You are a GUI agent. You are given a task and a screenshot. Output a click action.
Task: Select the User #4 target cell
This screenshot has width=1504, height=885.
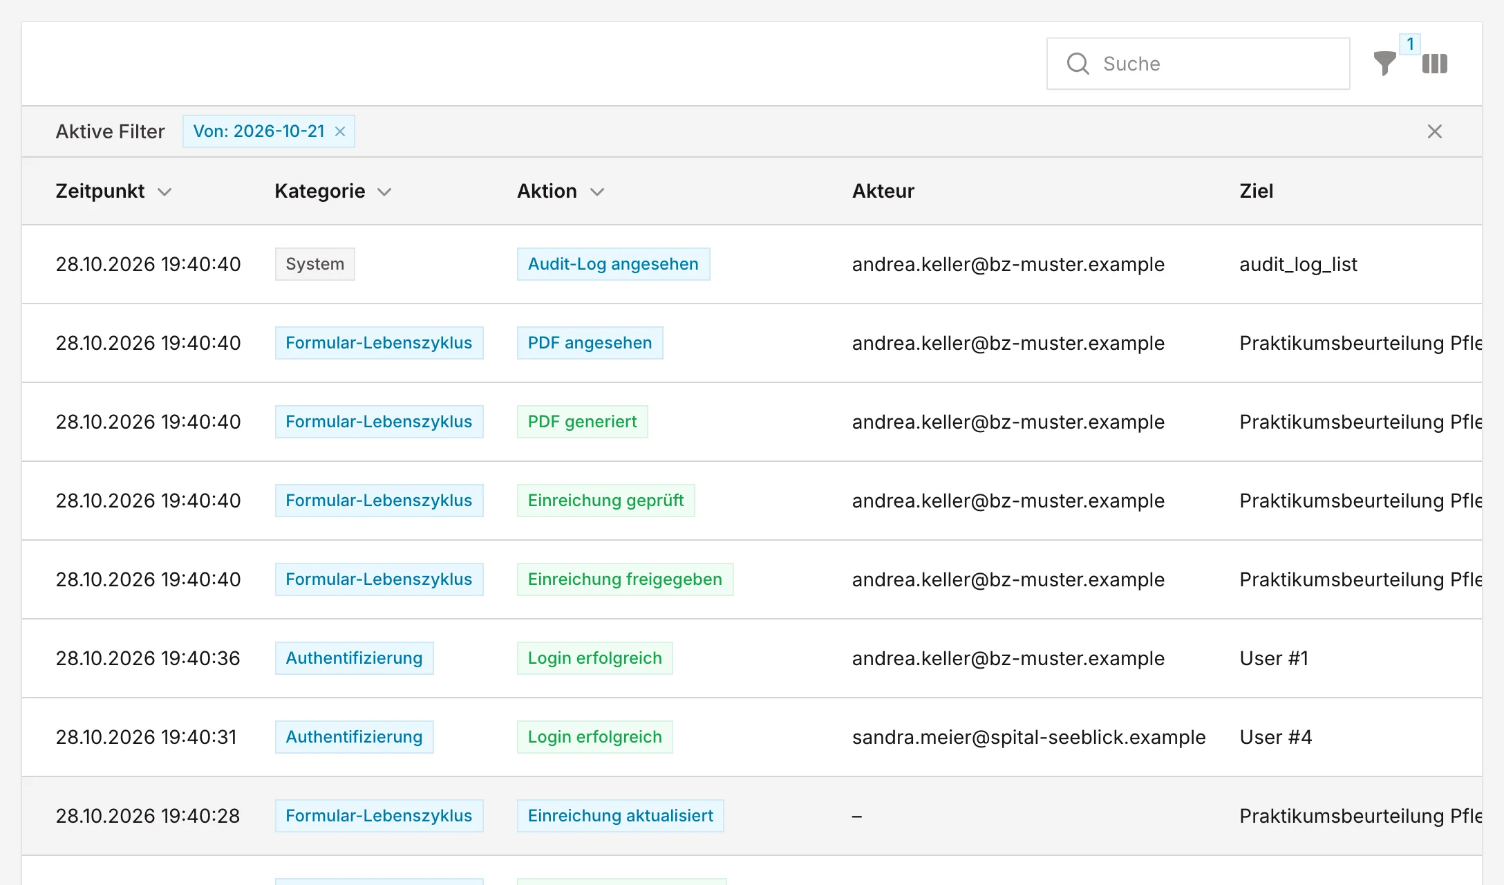1276,737
